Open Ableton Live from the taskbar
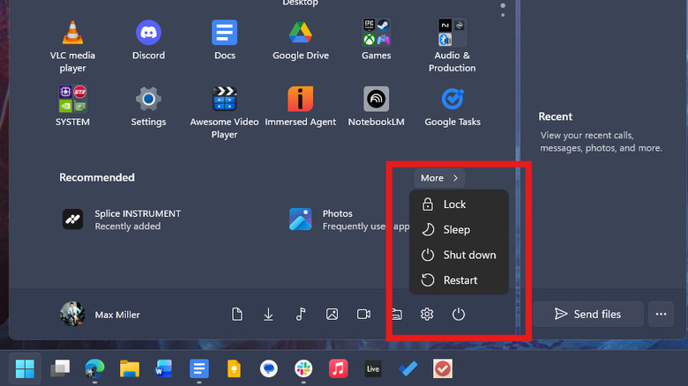This screenshot has width=688, height=386. click(373, 368)
